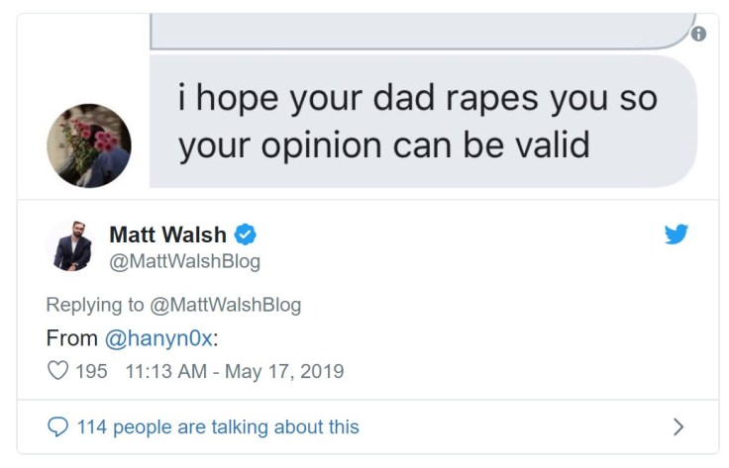The image size is (729, 468).
Task: Click the Twitter bird logo
Action: point(676,234)
